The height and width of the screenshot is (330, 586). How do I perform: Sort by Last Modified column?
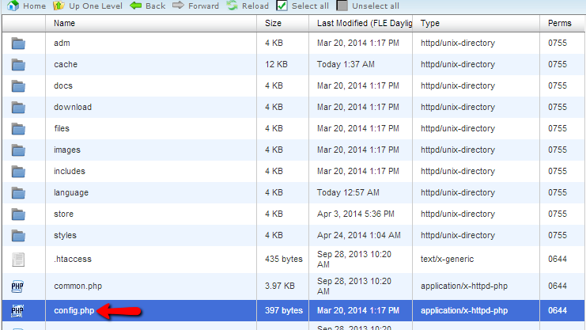pyautogui.click(x=364, y=23)
